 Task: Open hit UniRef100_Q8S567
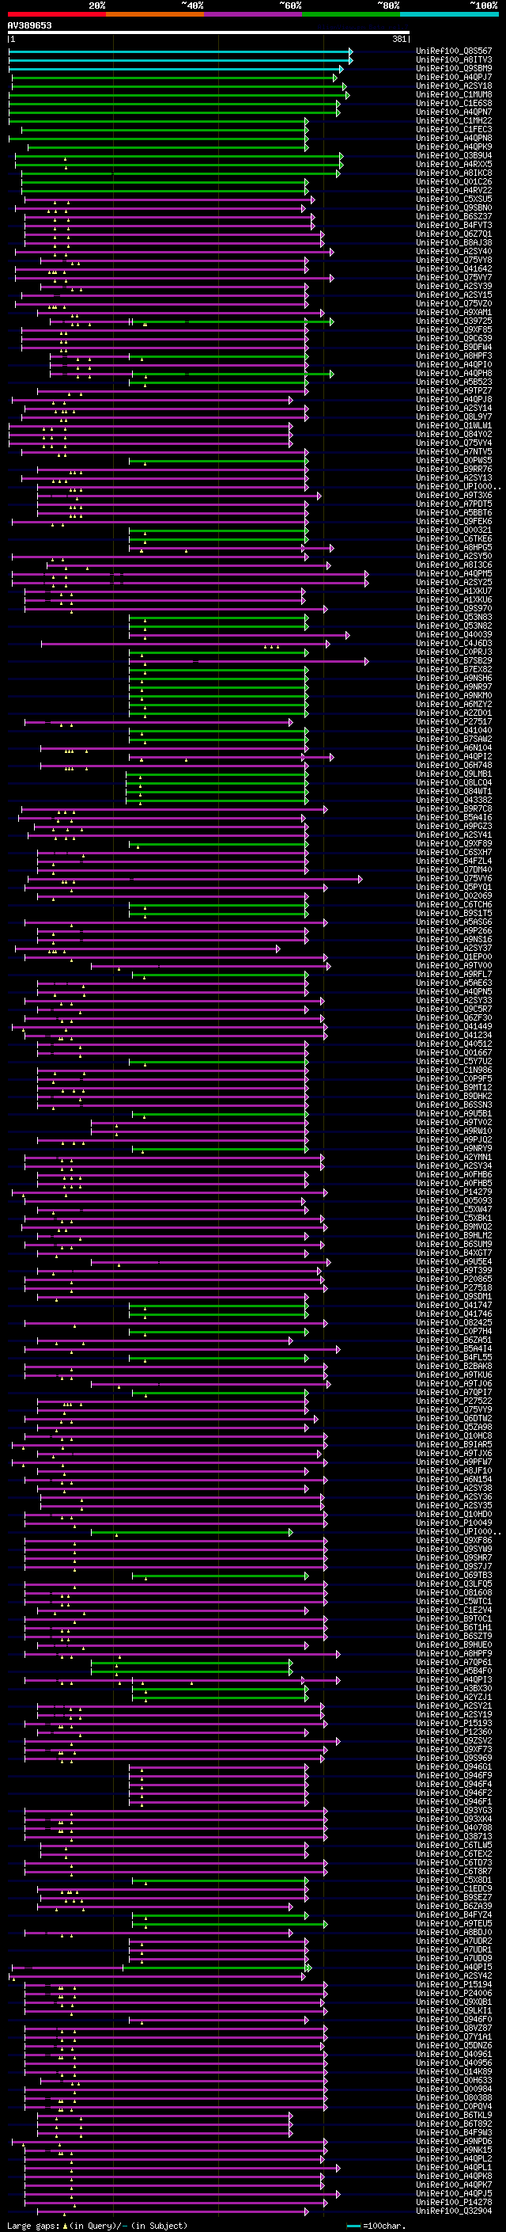453,51
